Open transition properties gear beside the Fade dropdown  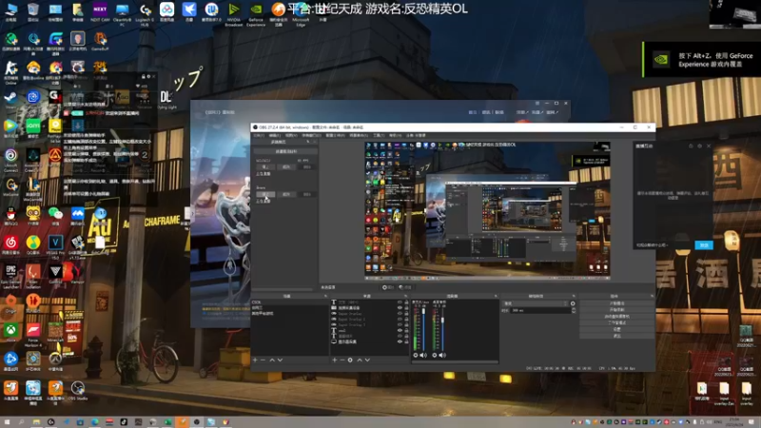(573, 303)
